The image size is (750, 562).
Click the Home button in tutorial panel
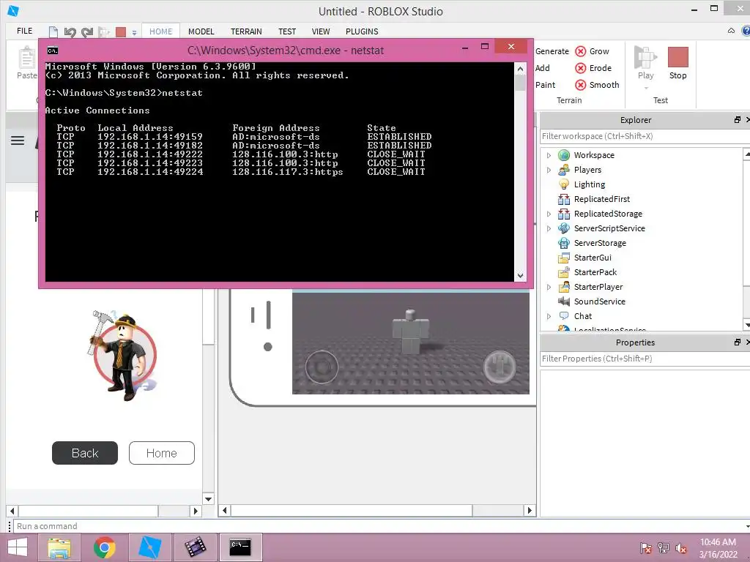tap(162, 453)
